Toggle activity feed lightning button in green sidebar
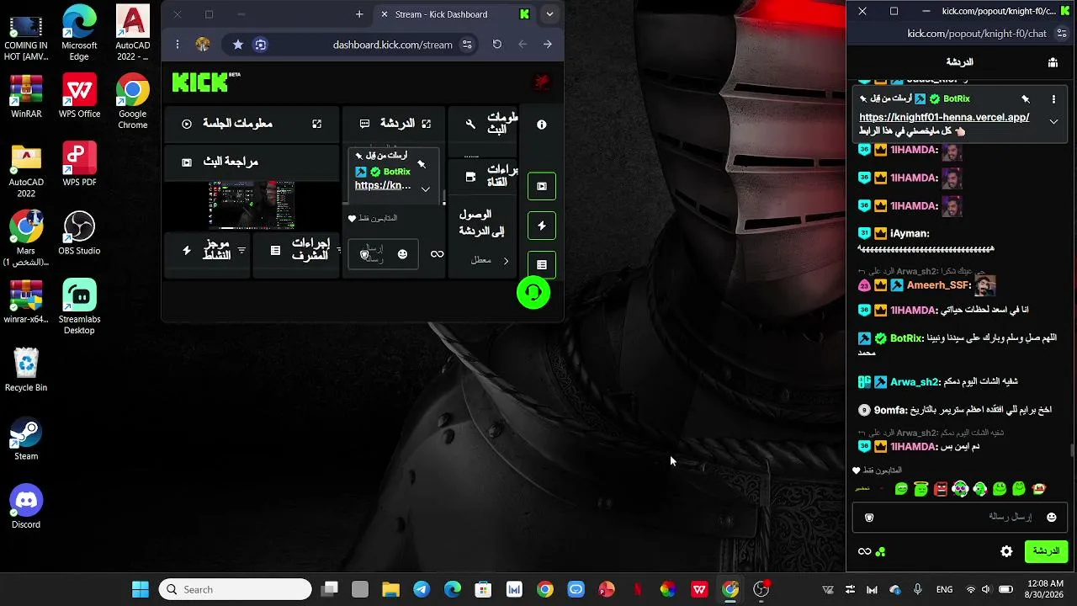The width and height of the screenshot is (1077, 606). (x=542, y=226)
